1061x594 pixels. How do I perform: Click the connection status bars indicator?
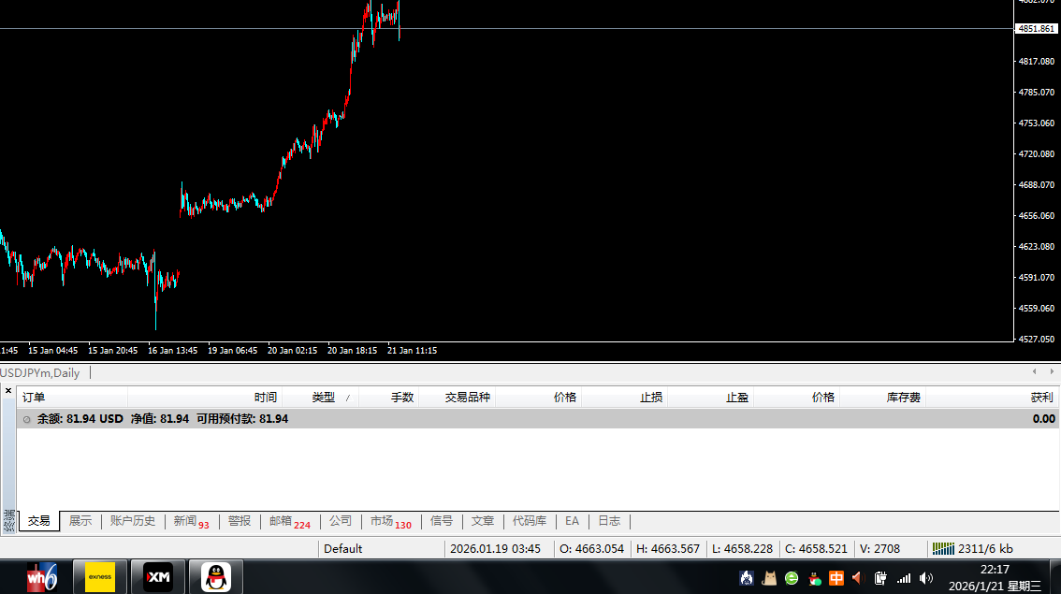click(x=943, y=549)
